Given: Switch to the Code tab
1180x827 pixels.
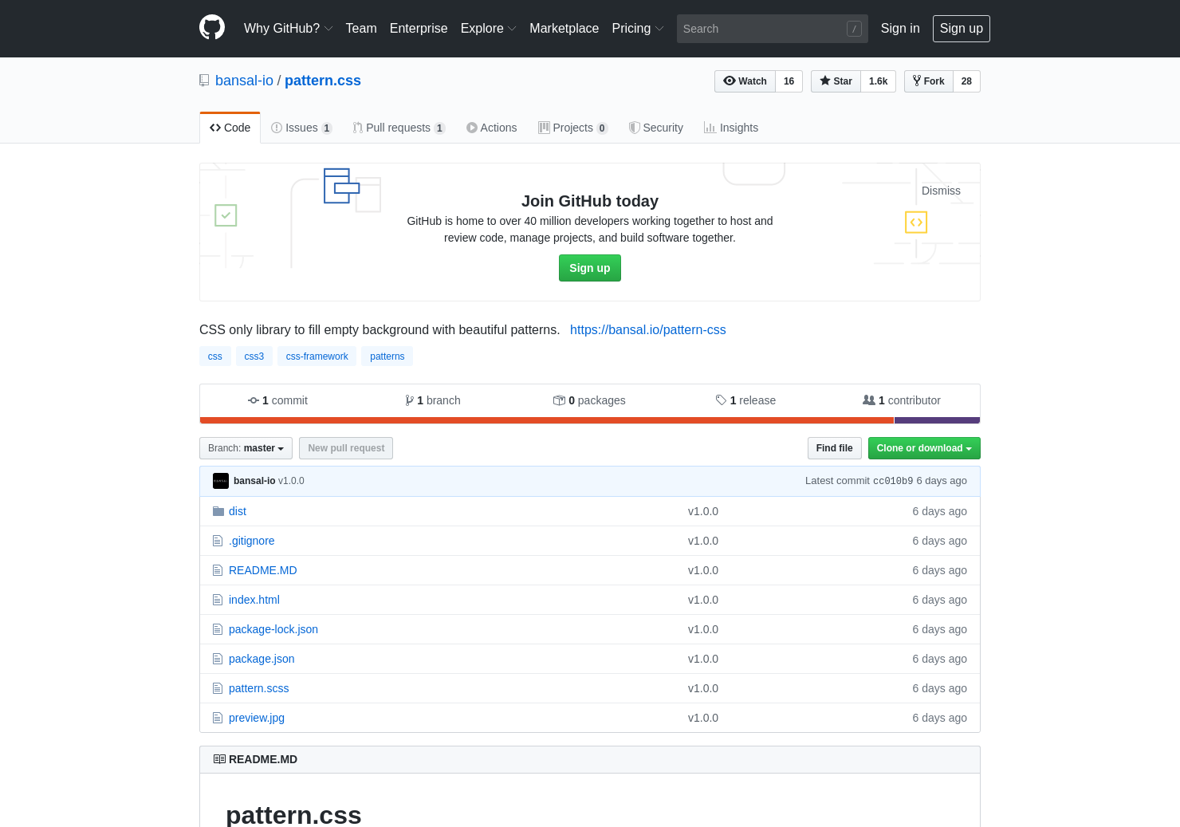Looking at the screenshot, I should 230,128.
